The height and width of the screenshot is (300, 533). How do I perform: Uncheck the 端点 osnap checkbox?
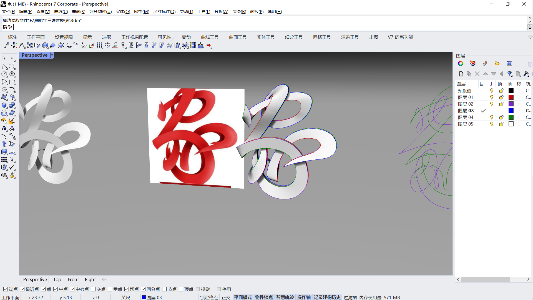coord(6,289)
